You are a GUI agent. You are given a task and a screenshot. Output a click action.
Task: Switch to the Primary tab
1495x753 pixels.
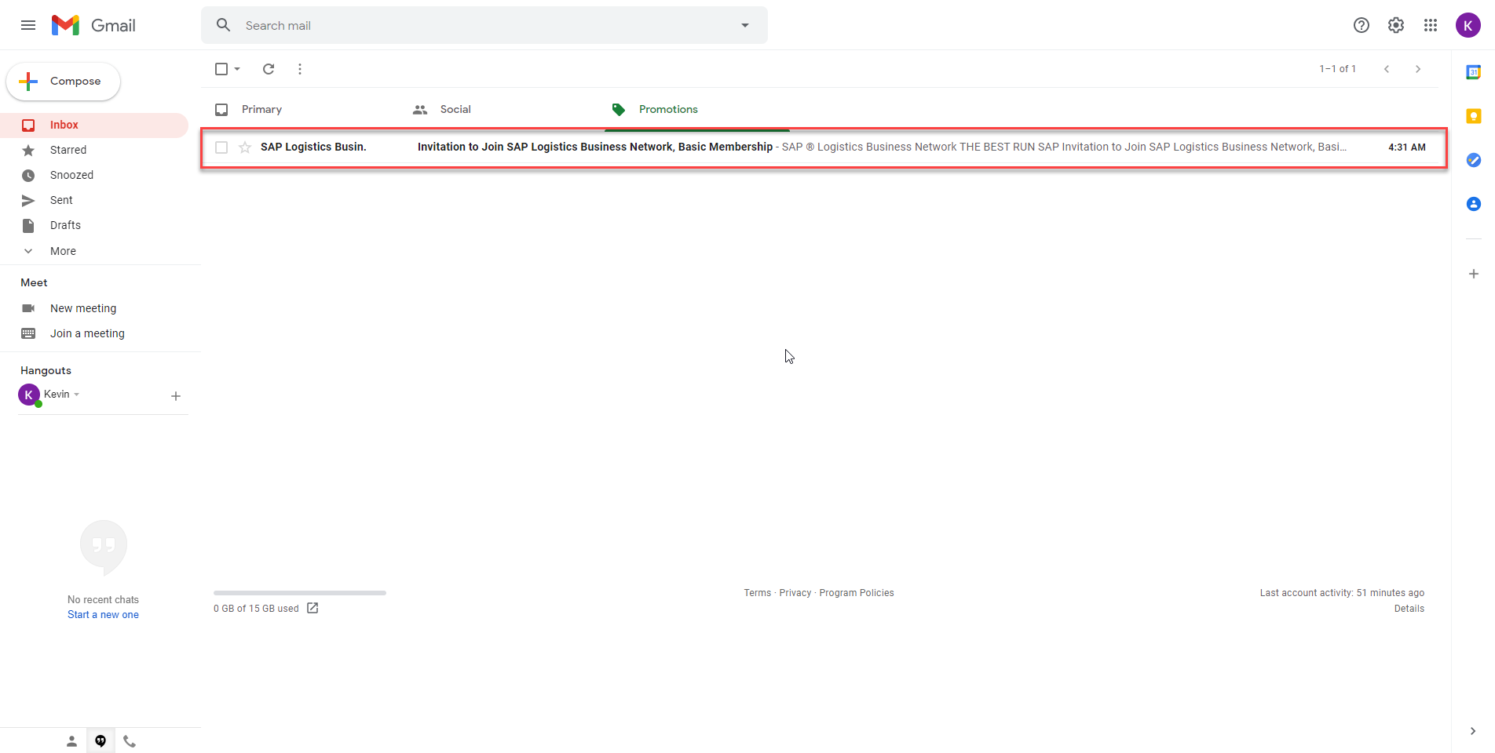pyautogui.click(x=261, y=109)
